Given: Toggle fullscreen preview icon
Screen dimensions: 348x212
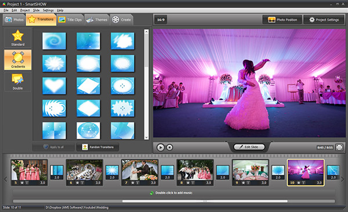Looking at the screenshot, I should click(x=339, y=148).
